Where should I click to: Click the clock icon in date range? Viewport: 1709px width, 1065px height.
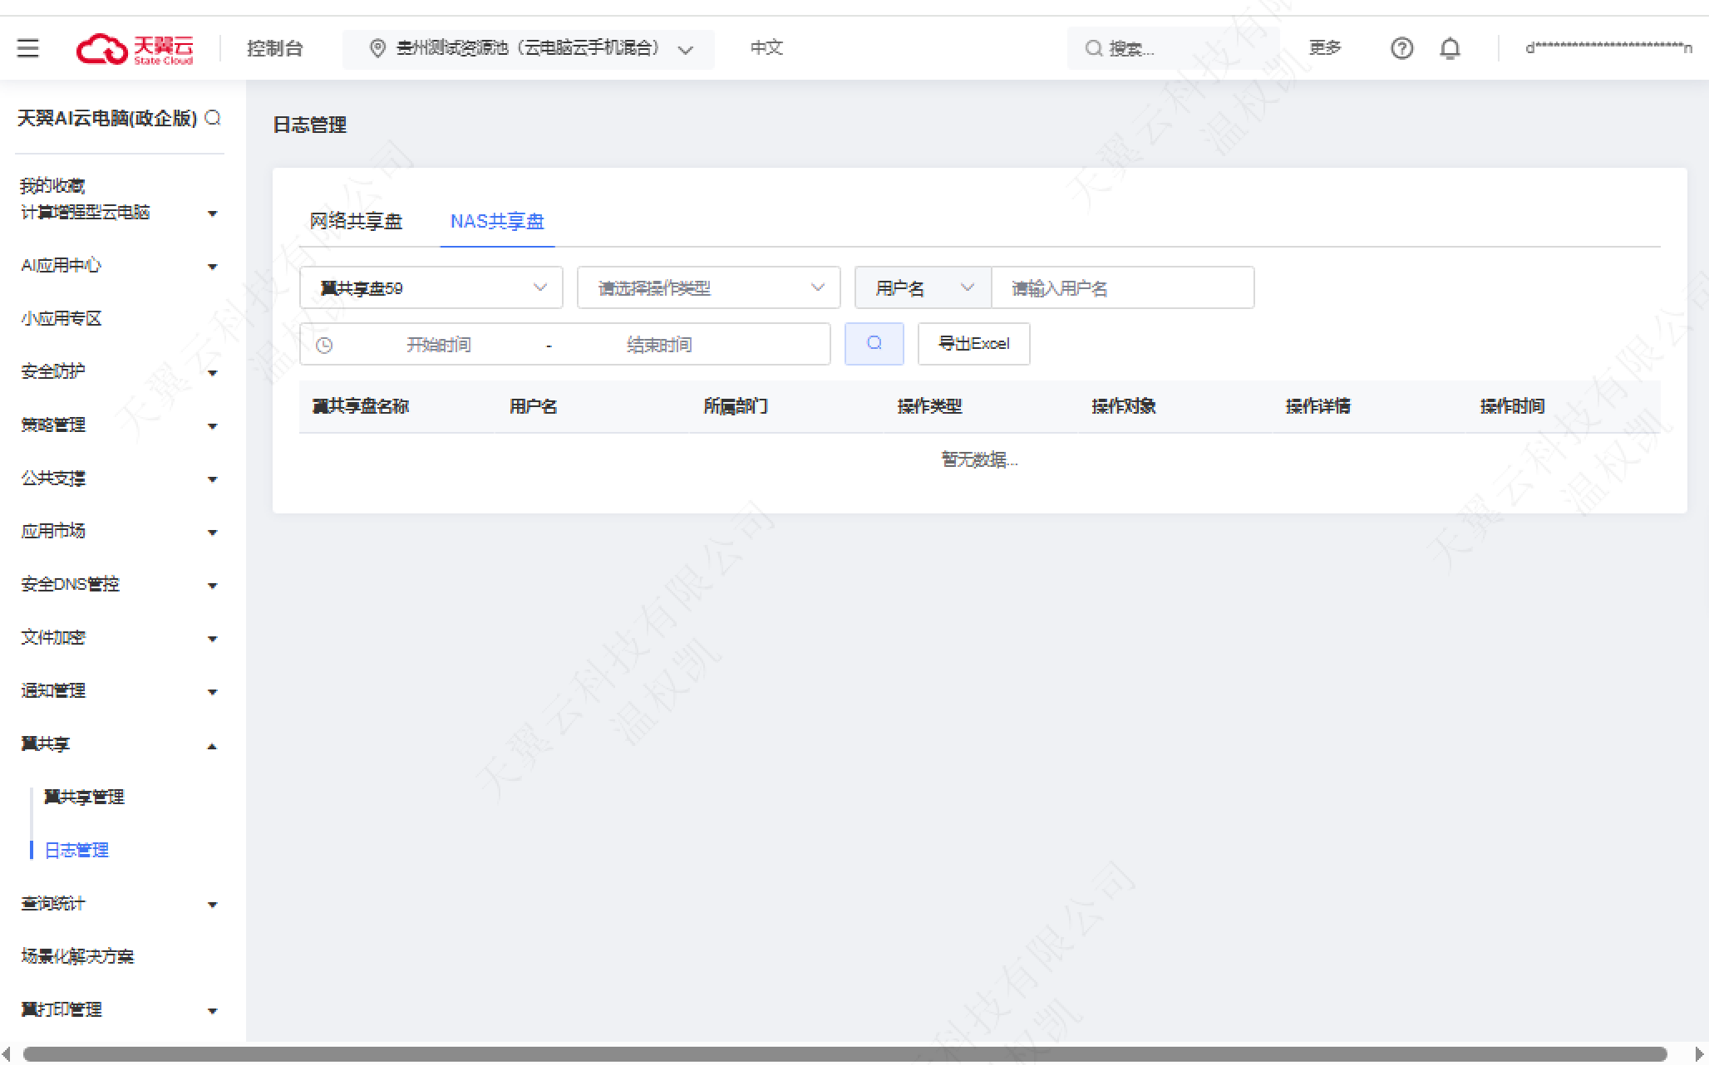325,345
